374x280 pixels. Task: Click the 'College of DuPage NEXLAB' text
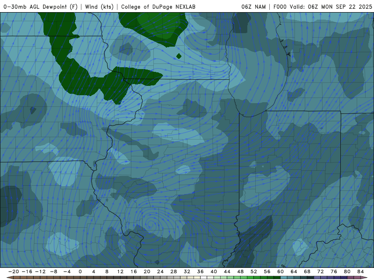pyautogui.click(x=158, y=7)
